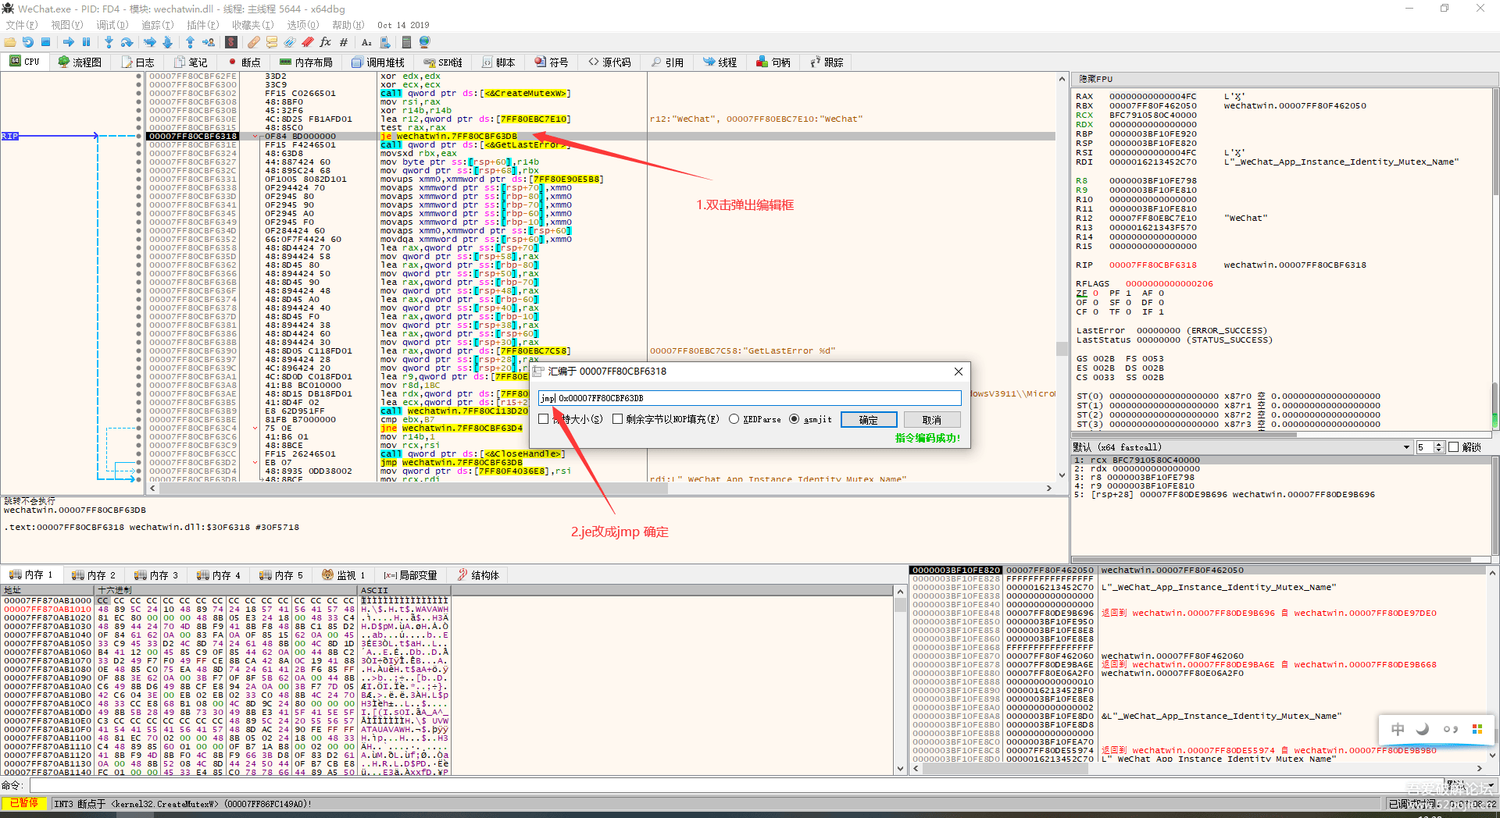1500x818 pixels.
Task: Click the assembly instruction input field
Action: click(x=750, y=398)
